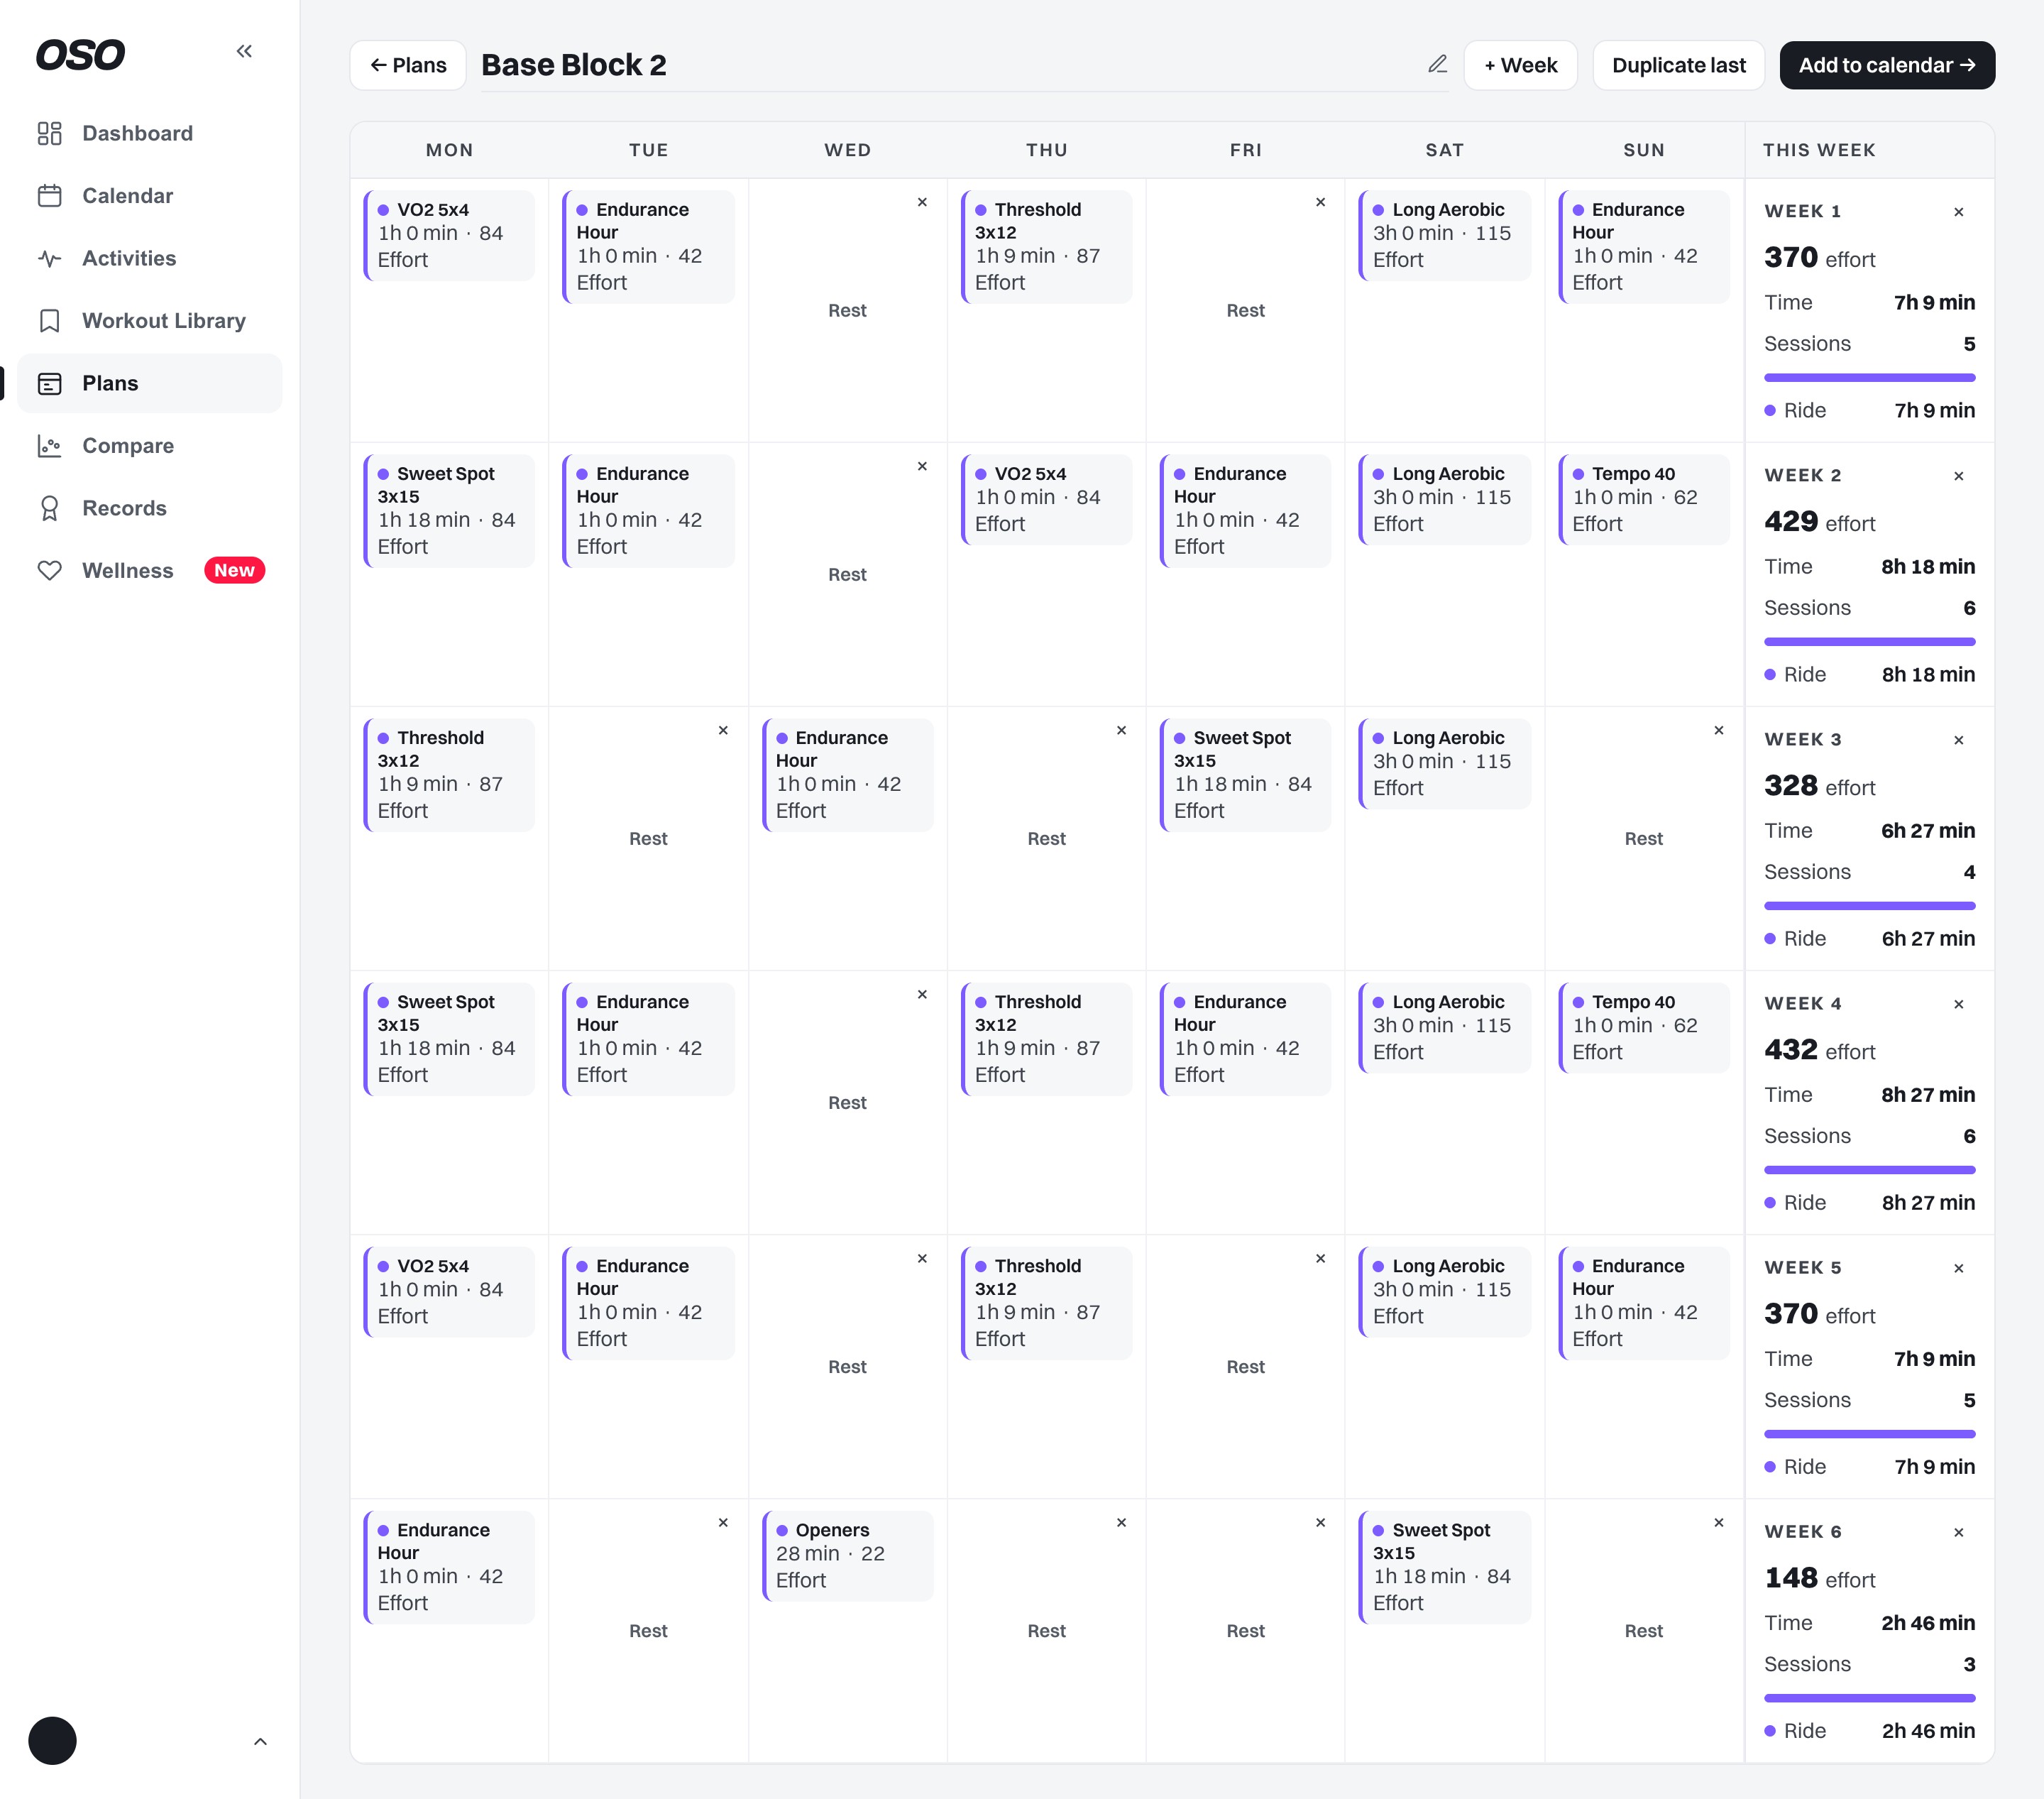Remove Week 4 with its X icon
The width and height of the screenshot is (2044, 1799).
pos(1958,1005)
